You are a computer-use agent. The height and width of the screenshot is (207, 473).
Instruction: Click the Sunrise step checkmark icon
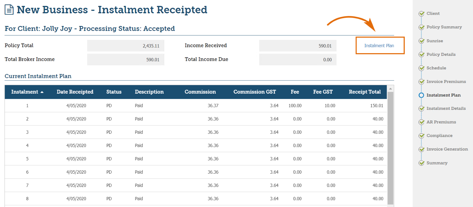(x=422, y=41)
